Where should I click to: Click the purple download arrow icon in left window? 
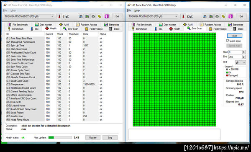point(106,16)
